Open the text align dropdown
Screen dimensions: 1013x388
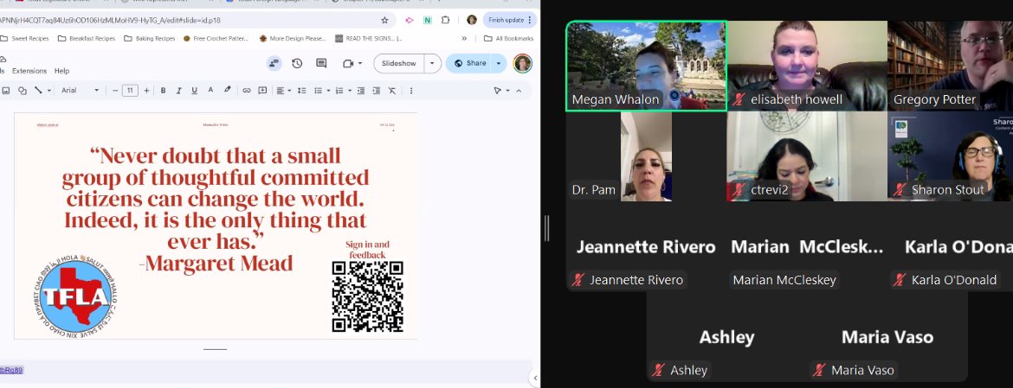(284, 91)
